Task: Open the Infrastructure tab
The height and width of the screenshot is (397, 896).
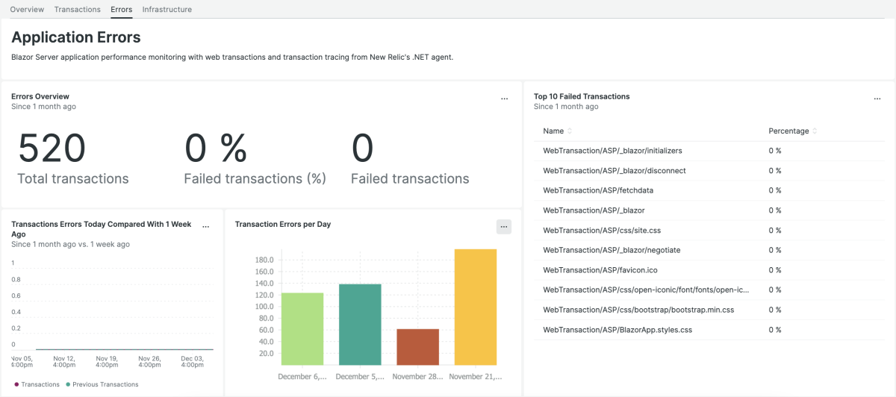Action: pos(167,10)
